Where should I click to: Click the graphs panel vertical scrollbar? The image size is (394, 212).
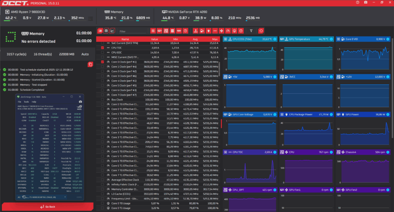pyautogui.click(x=392, y=88)
